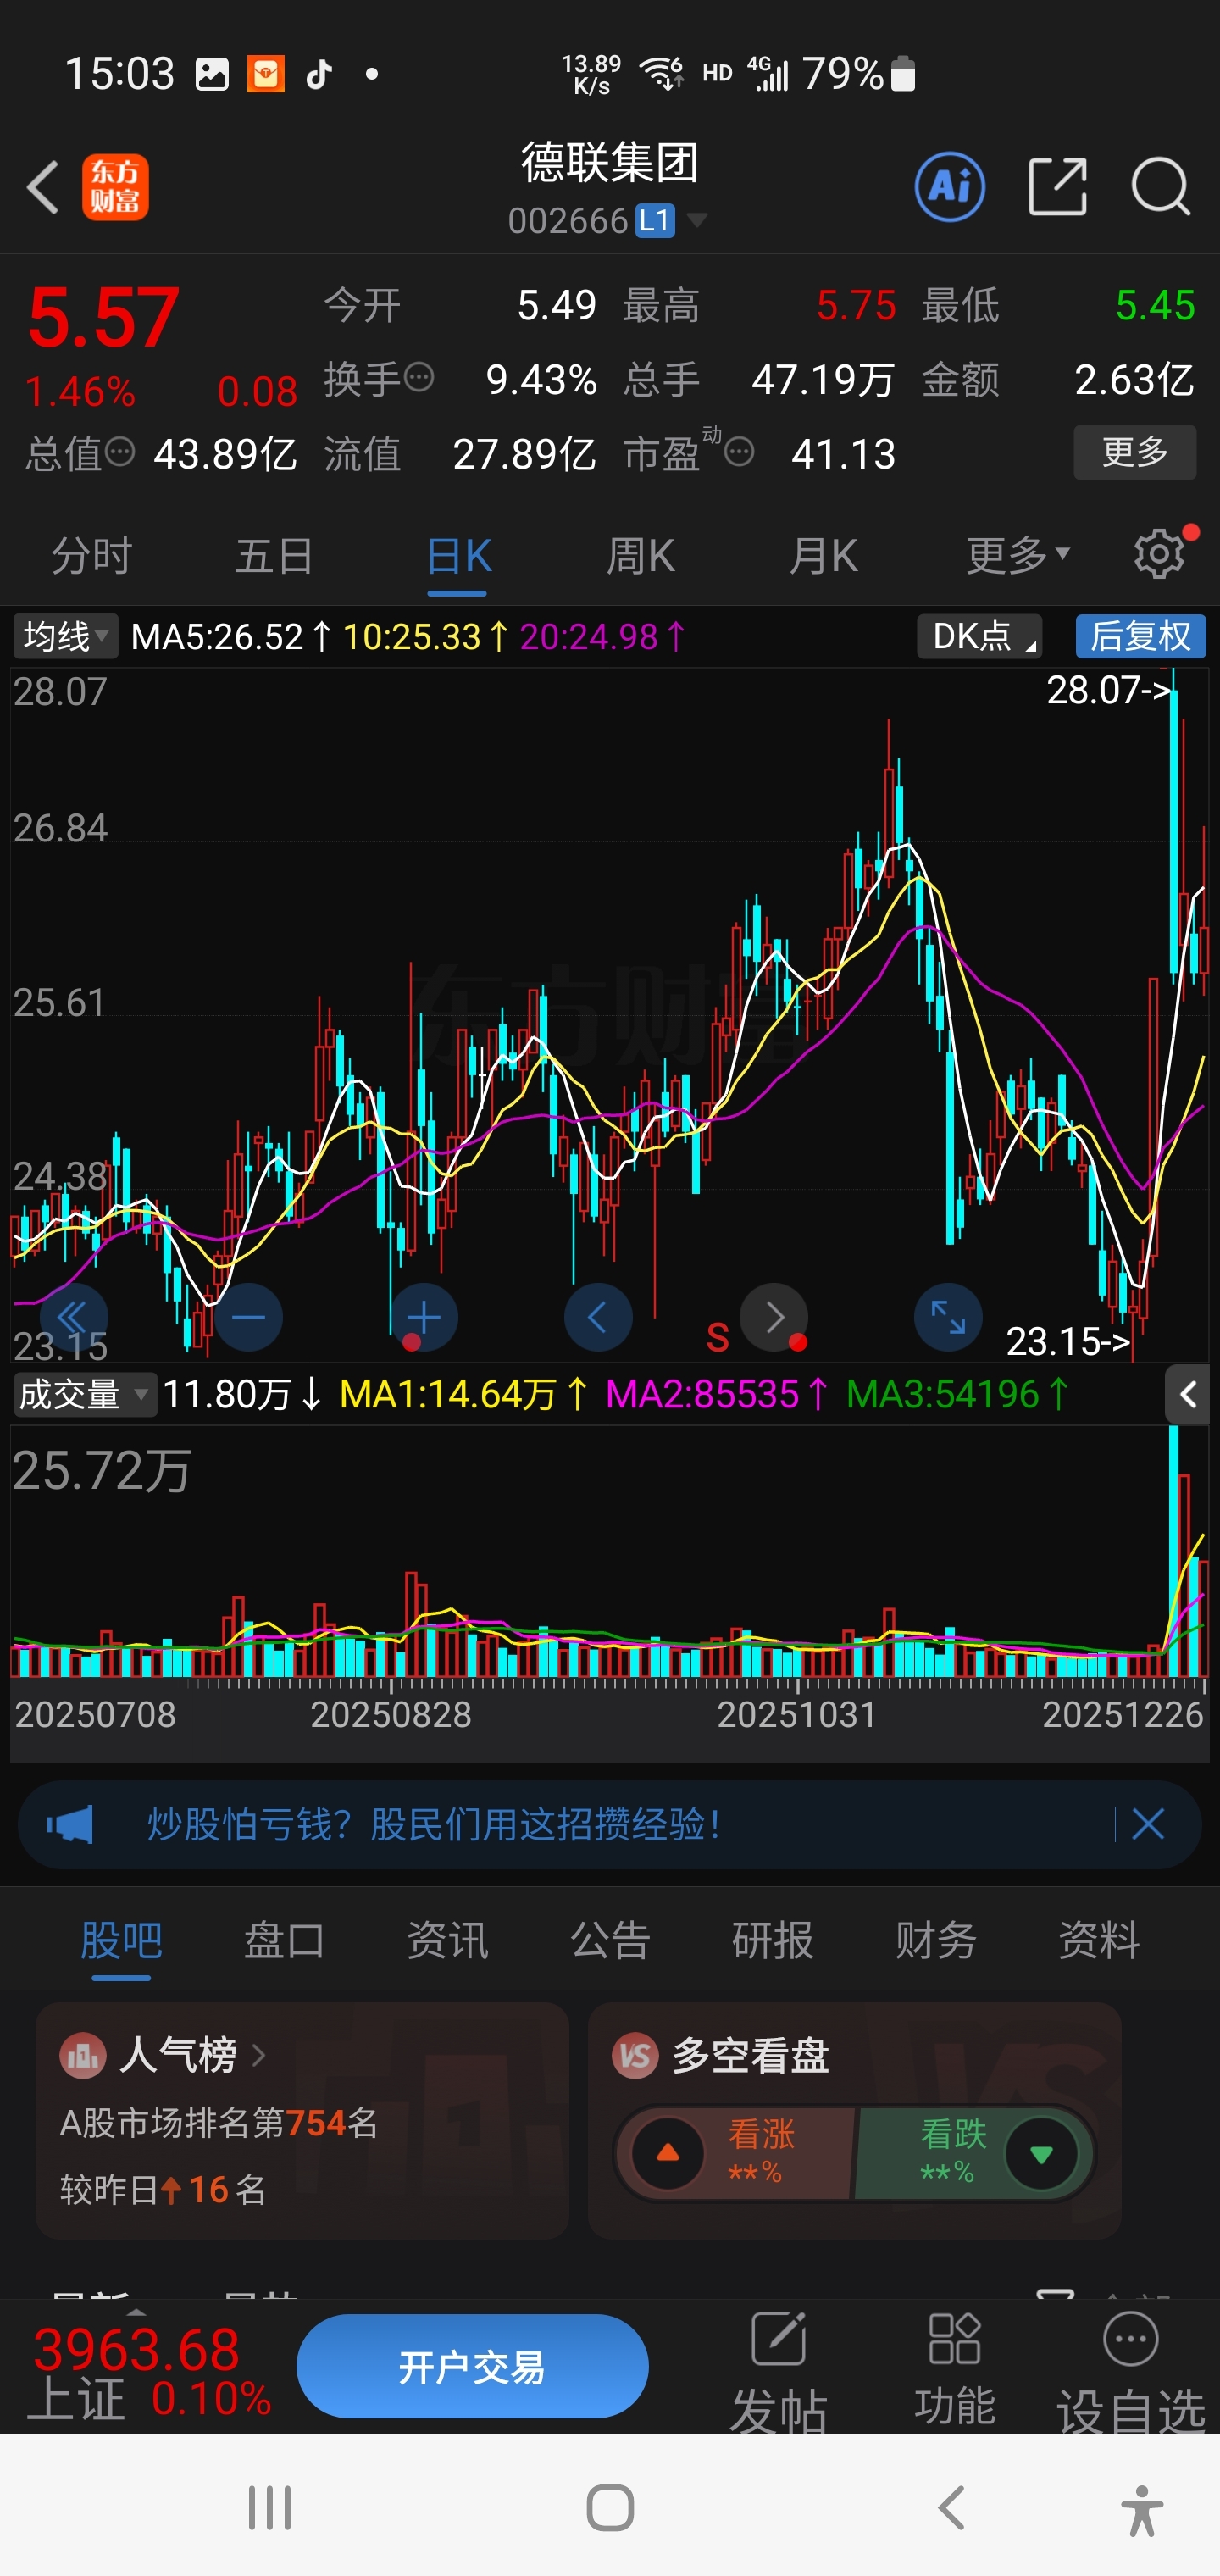
Task: Jump to earliest data with double-arrow button
Action: 73,1317
